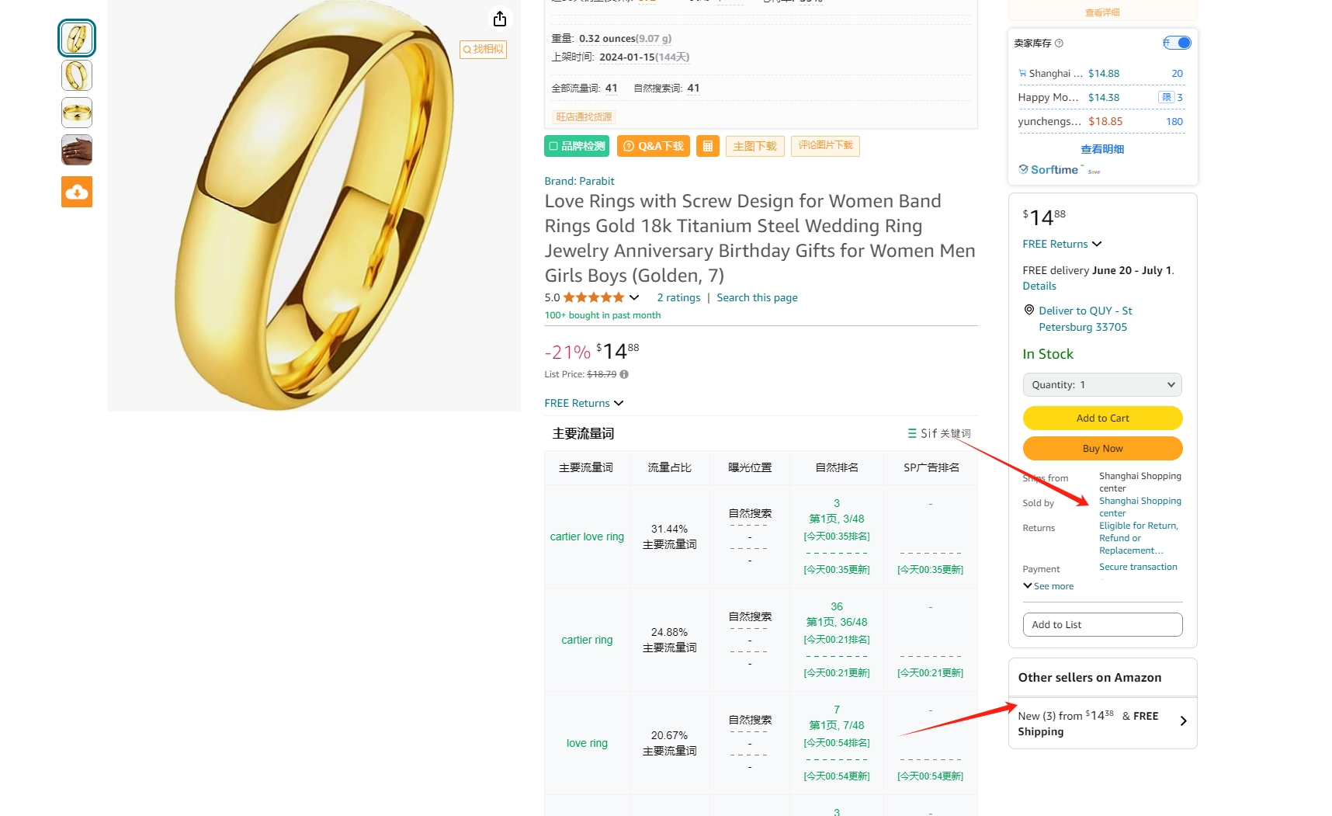Click the five-star rating graphic
The width and height of the screenshot is (1332, 816).
coord(594,297)
